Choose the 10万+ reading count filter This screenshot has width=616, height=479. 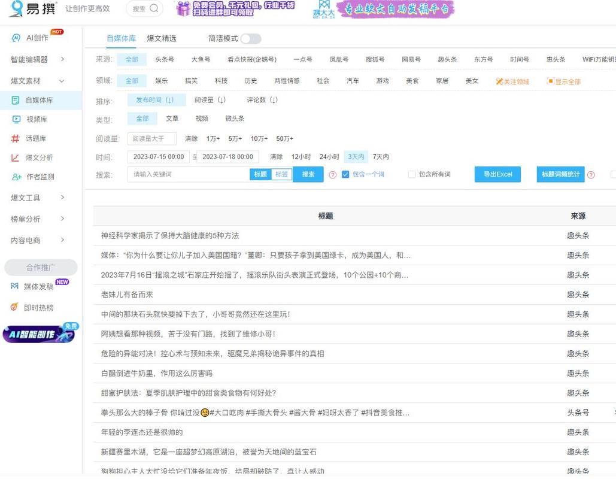point(259,139)
